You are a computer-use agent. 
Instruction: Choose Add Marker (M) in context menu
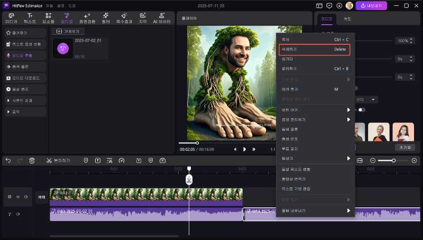pyautogui.click(x=315, y=89)
